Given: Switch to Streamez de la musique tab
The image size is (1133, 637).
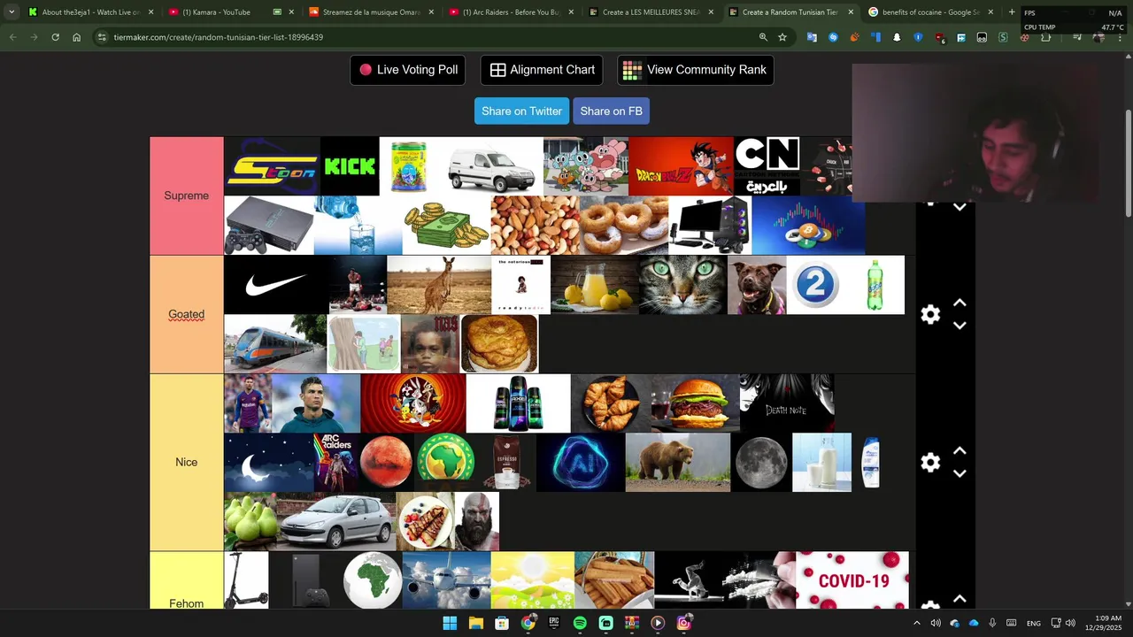Looking at the screenshot, I should (x=371, y=12).
